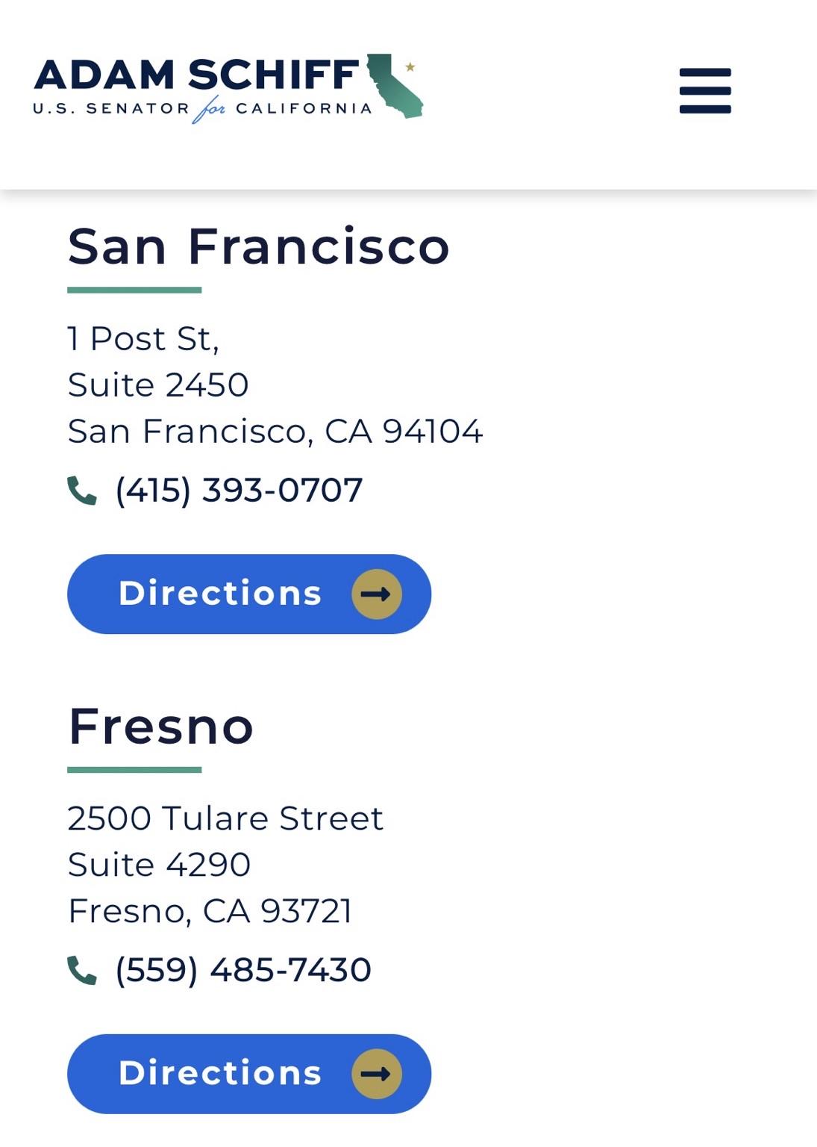Screen dimensions: 817x1147
Task: Click Suite 2450 text
Action: [x=158, y=385]
